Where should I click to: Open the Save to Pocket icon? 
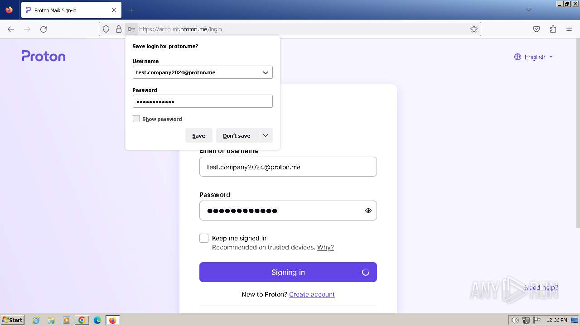pyautogui.click(x=536, y=29)
